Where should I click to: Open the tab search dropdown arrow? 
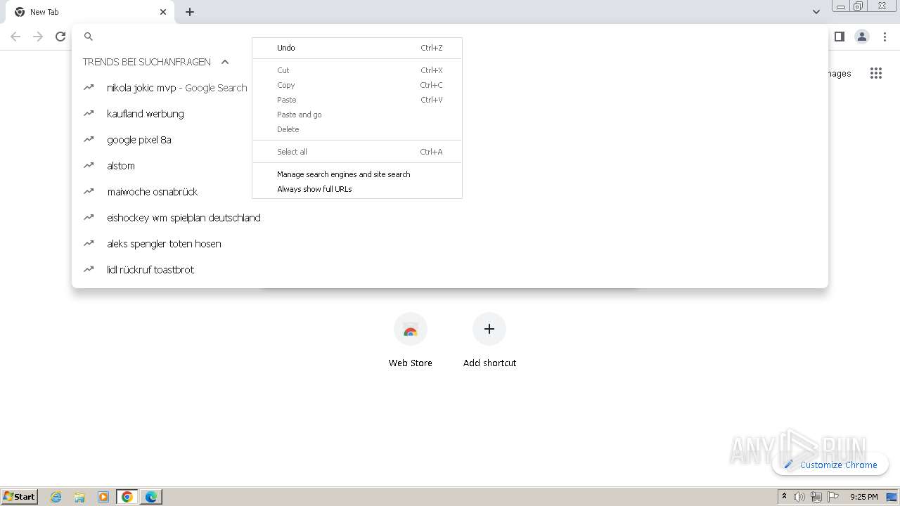[816, 12]
